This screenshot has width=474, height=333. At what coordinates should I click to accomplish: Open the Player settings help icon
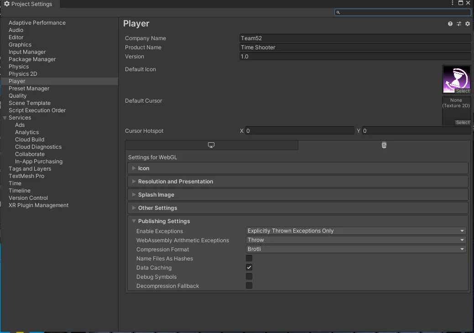(x=450, y=24)
